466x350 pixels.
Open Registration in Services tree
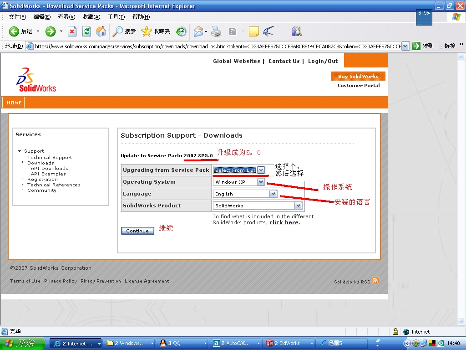tap(42, 179)
